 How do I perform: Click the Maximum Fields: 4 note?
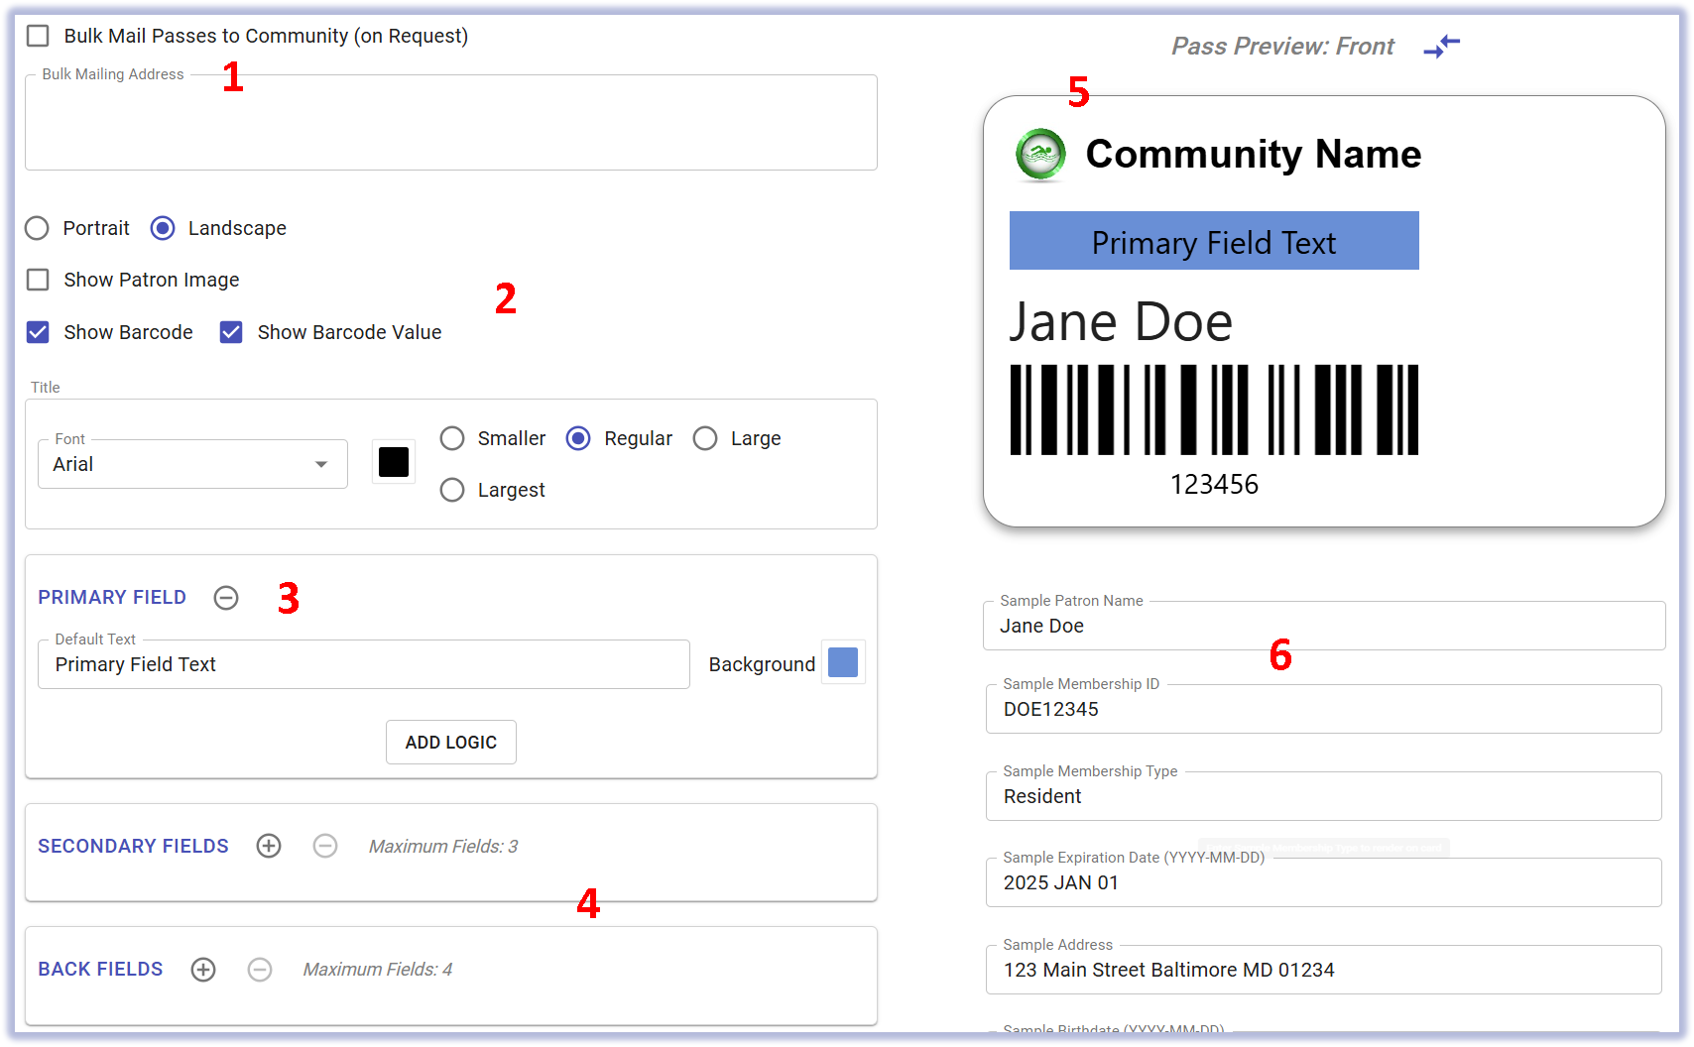tap(378, 970)
